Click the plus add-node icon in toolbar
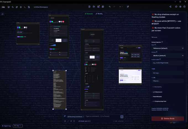This screenshot has width=188, height=129. [120, 7]
